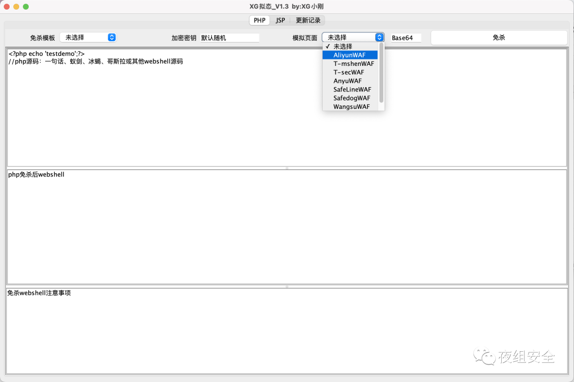Screen dimensions: 574x382
Task: Switch to the JSP tab
Action: [281, 21]
